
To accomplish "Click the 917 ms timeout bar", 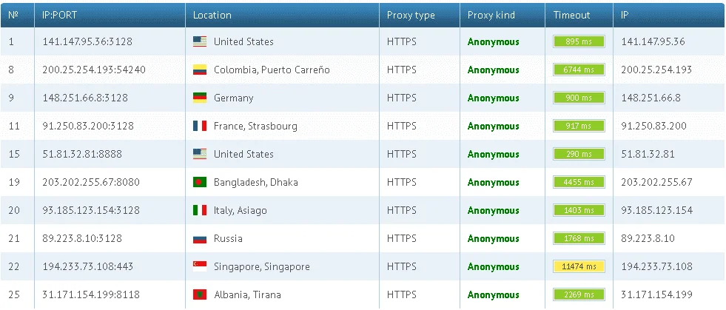I will click(579, 126).
